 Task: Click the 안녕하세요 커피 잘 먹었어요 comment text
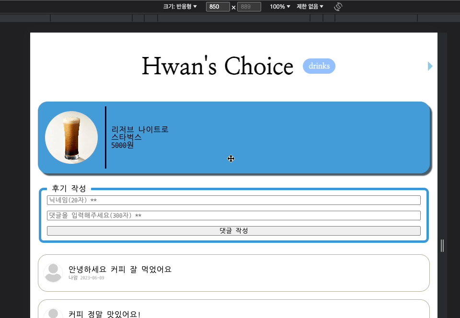coord(120,269)
